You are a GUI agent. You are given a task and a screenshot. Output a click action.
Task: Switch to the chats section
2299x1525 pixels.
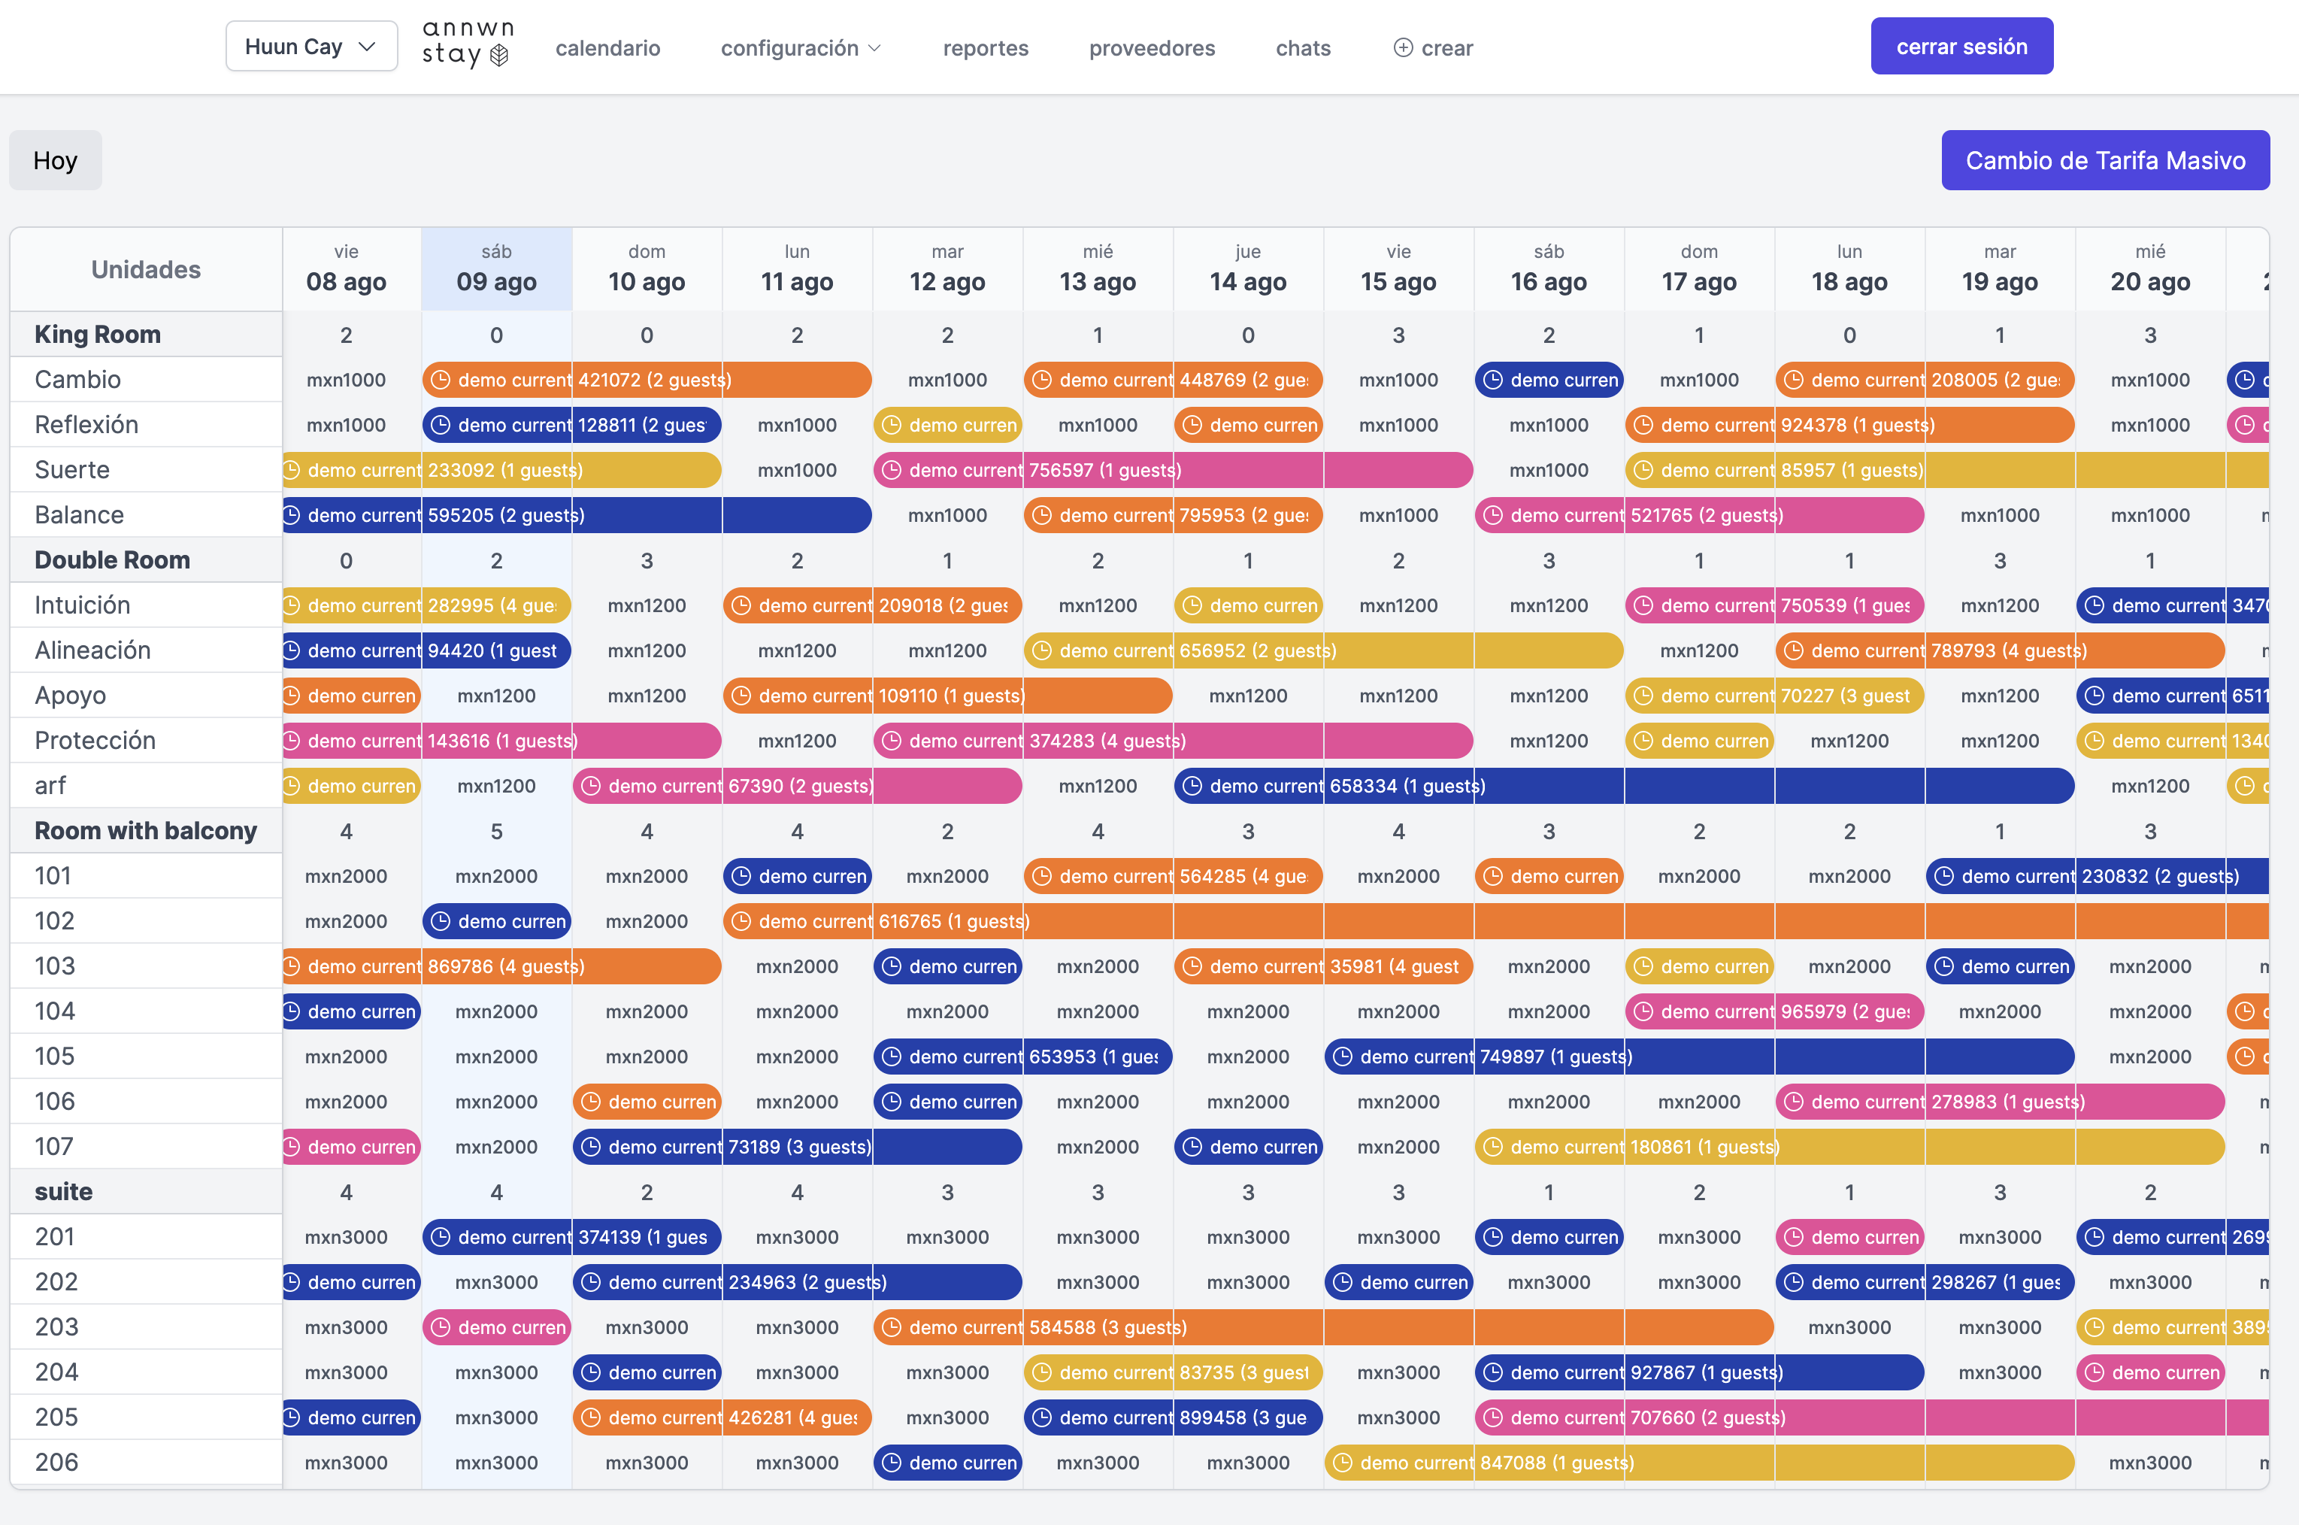tap(1303, 47)
